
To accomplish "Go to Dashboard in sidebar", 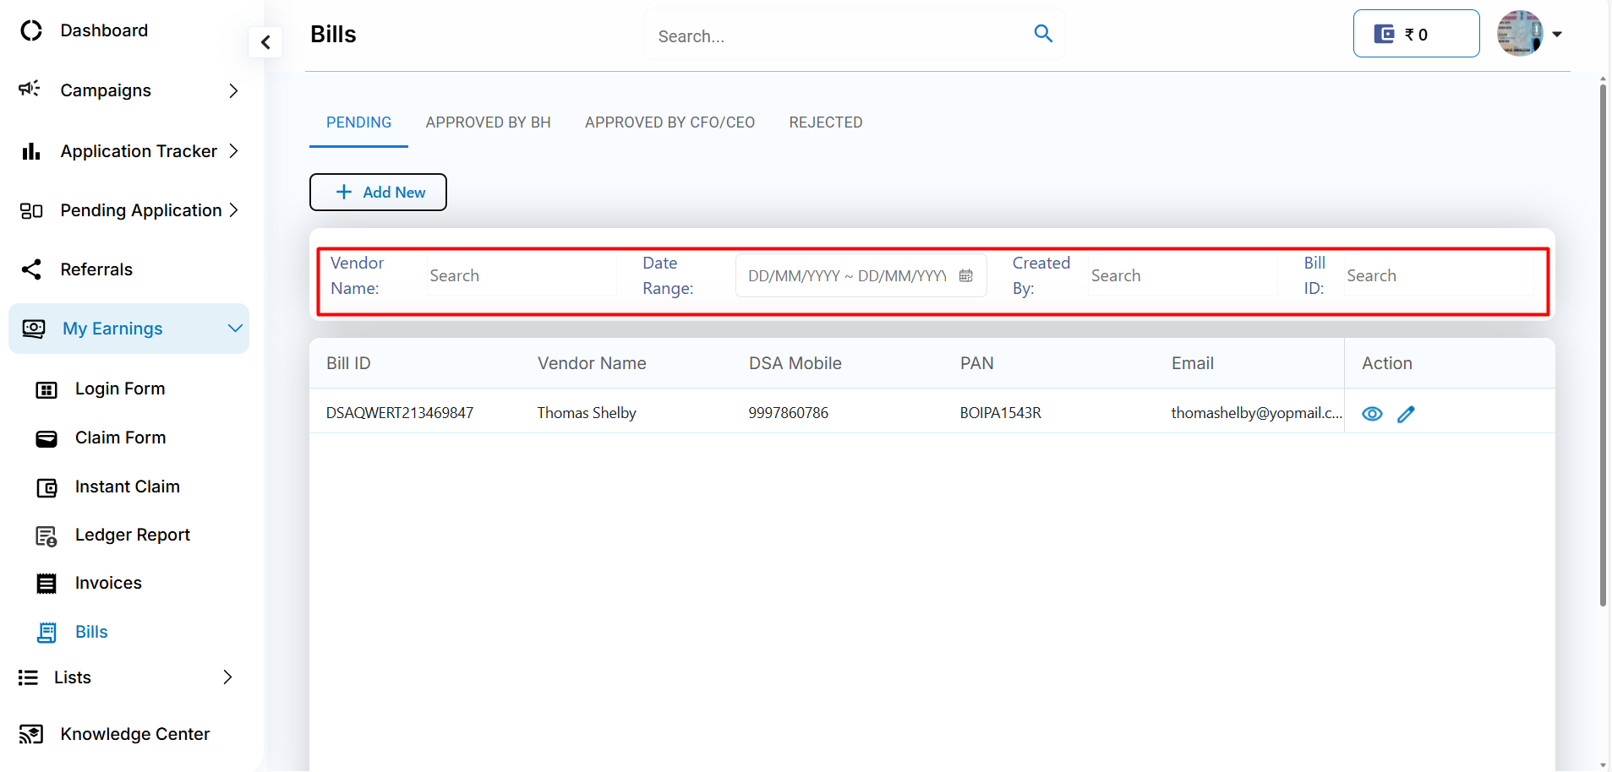I will pos(104,30).
